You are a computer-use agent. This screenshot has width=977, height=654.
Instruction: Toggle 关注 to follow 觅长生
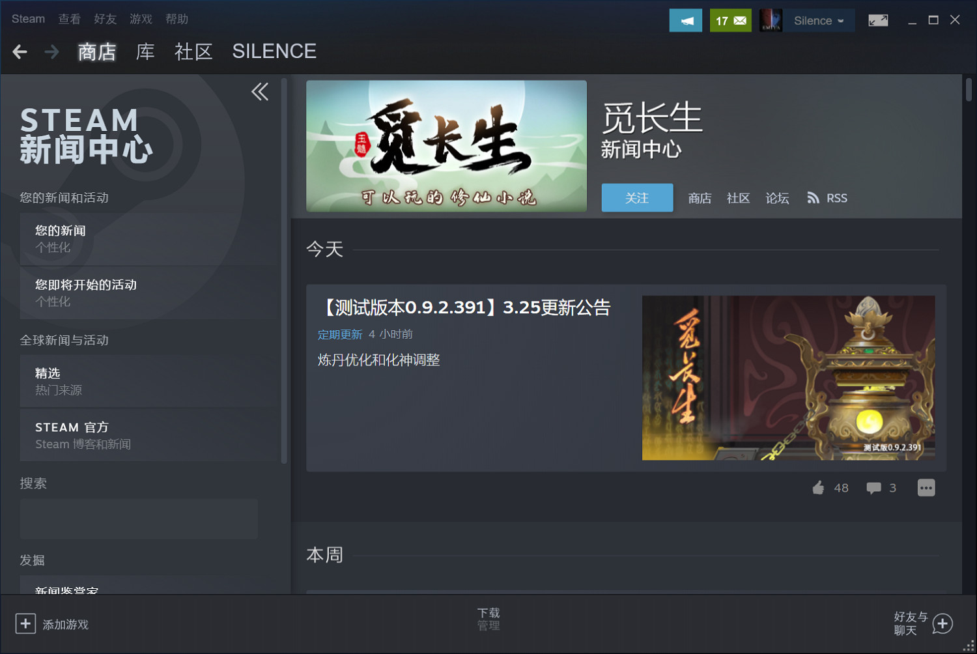637,197
